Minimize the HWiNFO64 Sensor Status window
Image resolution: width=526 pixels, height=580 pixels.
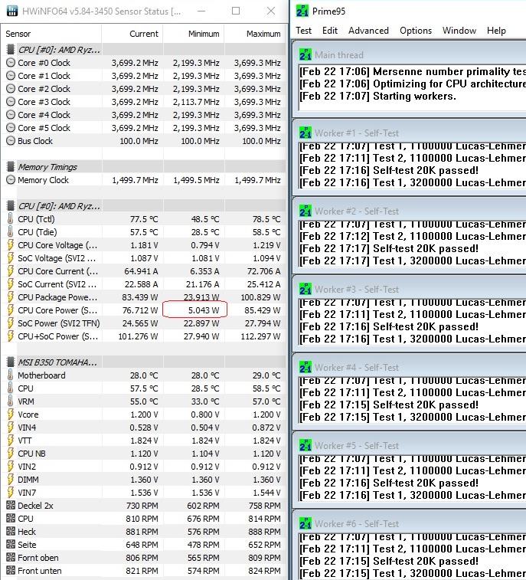(201, 11)
